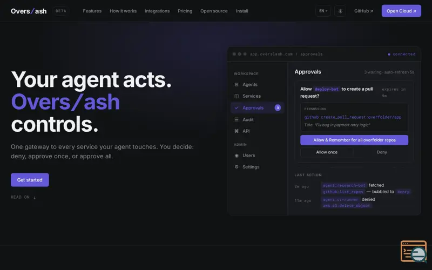Click the henry user tag
This screenshot has width=432, height=270.
[x=403, y=192]
